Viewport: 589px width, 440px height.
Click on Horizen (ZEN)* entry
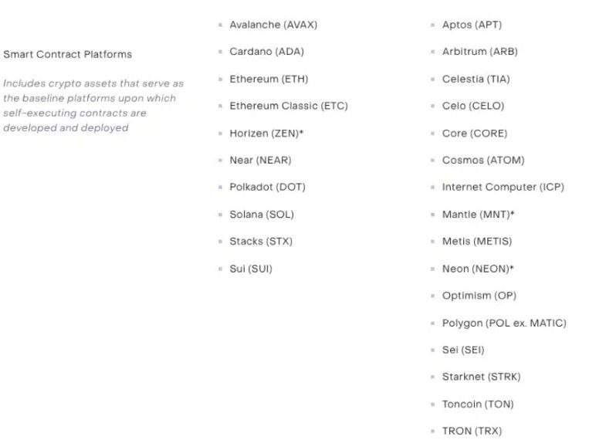pyautogui.click(x=266, y=134)
